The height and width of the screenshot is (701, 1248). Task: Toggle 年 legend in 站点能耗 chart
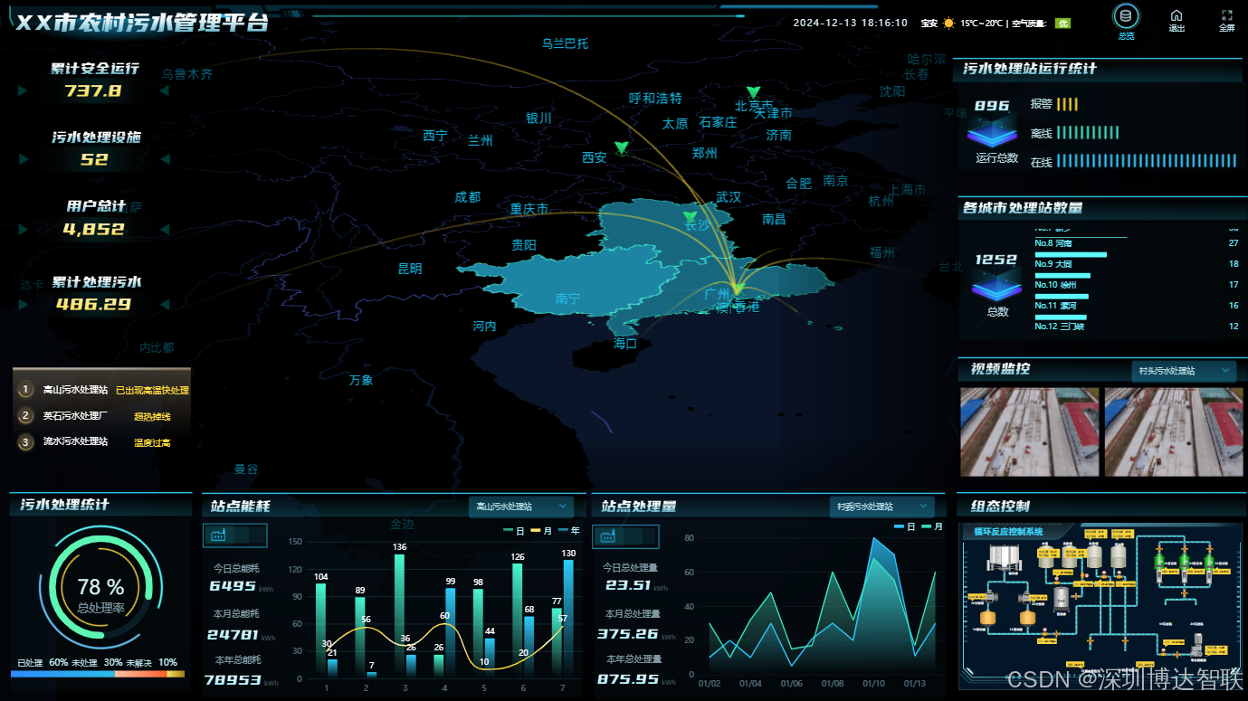(x=569, y=531)
